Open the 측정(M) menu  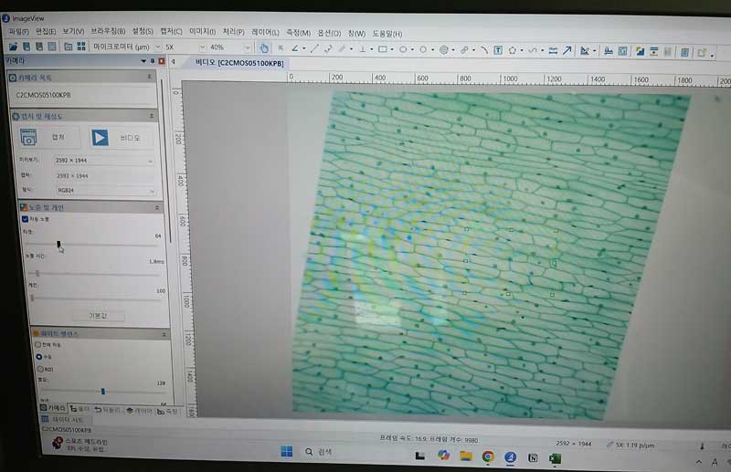click(299, 32)
